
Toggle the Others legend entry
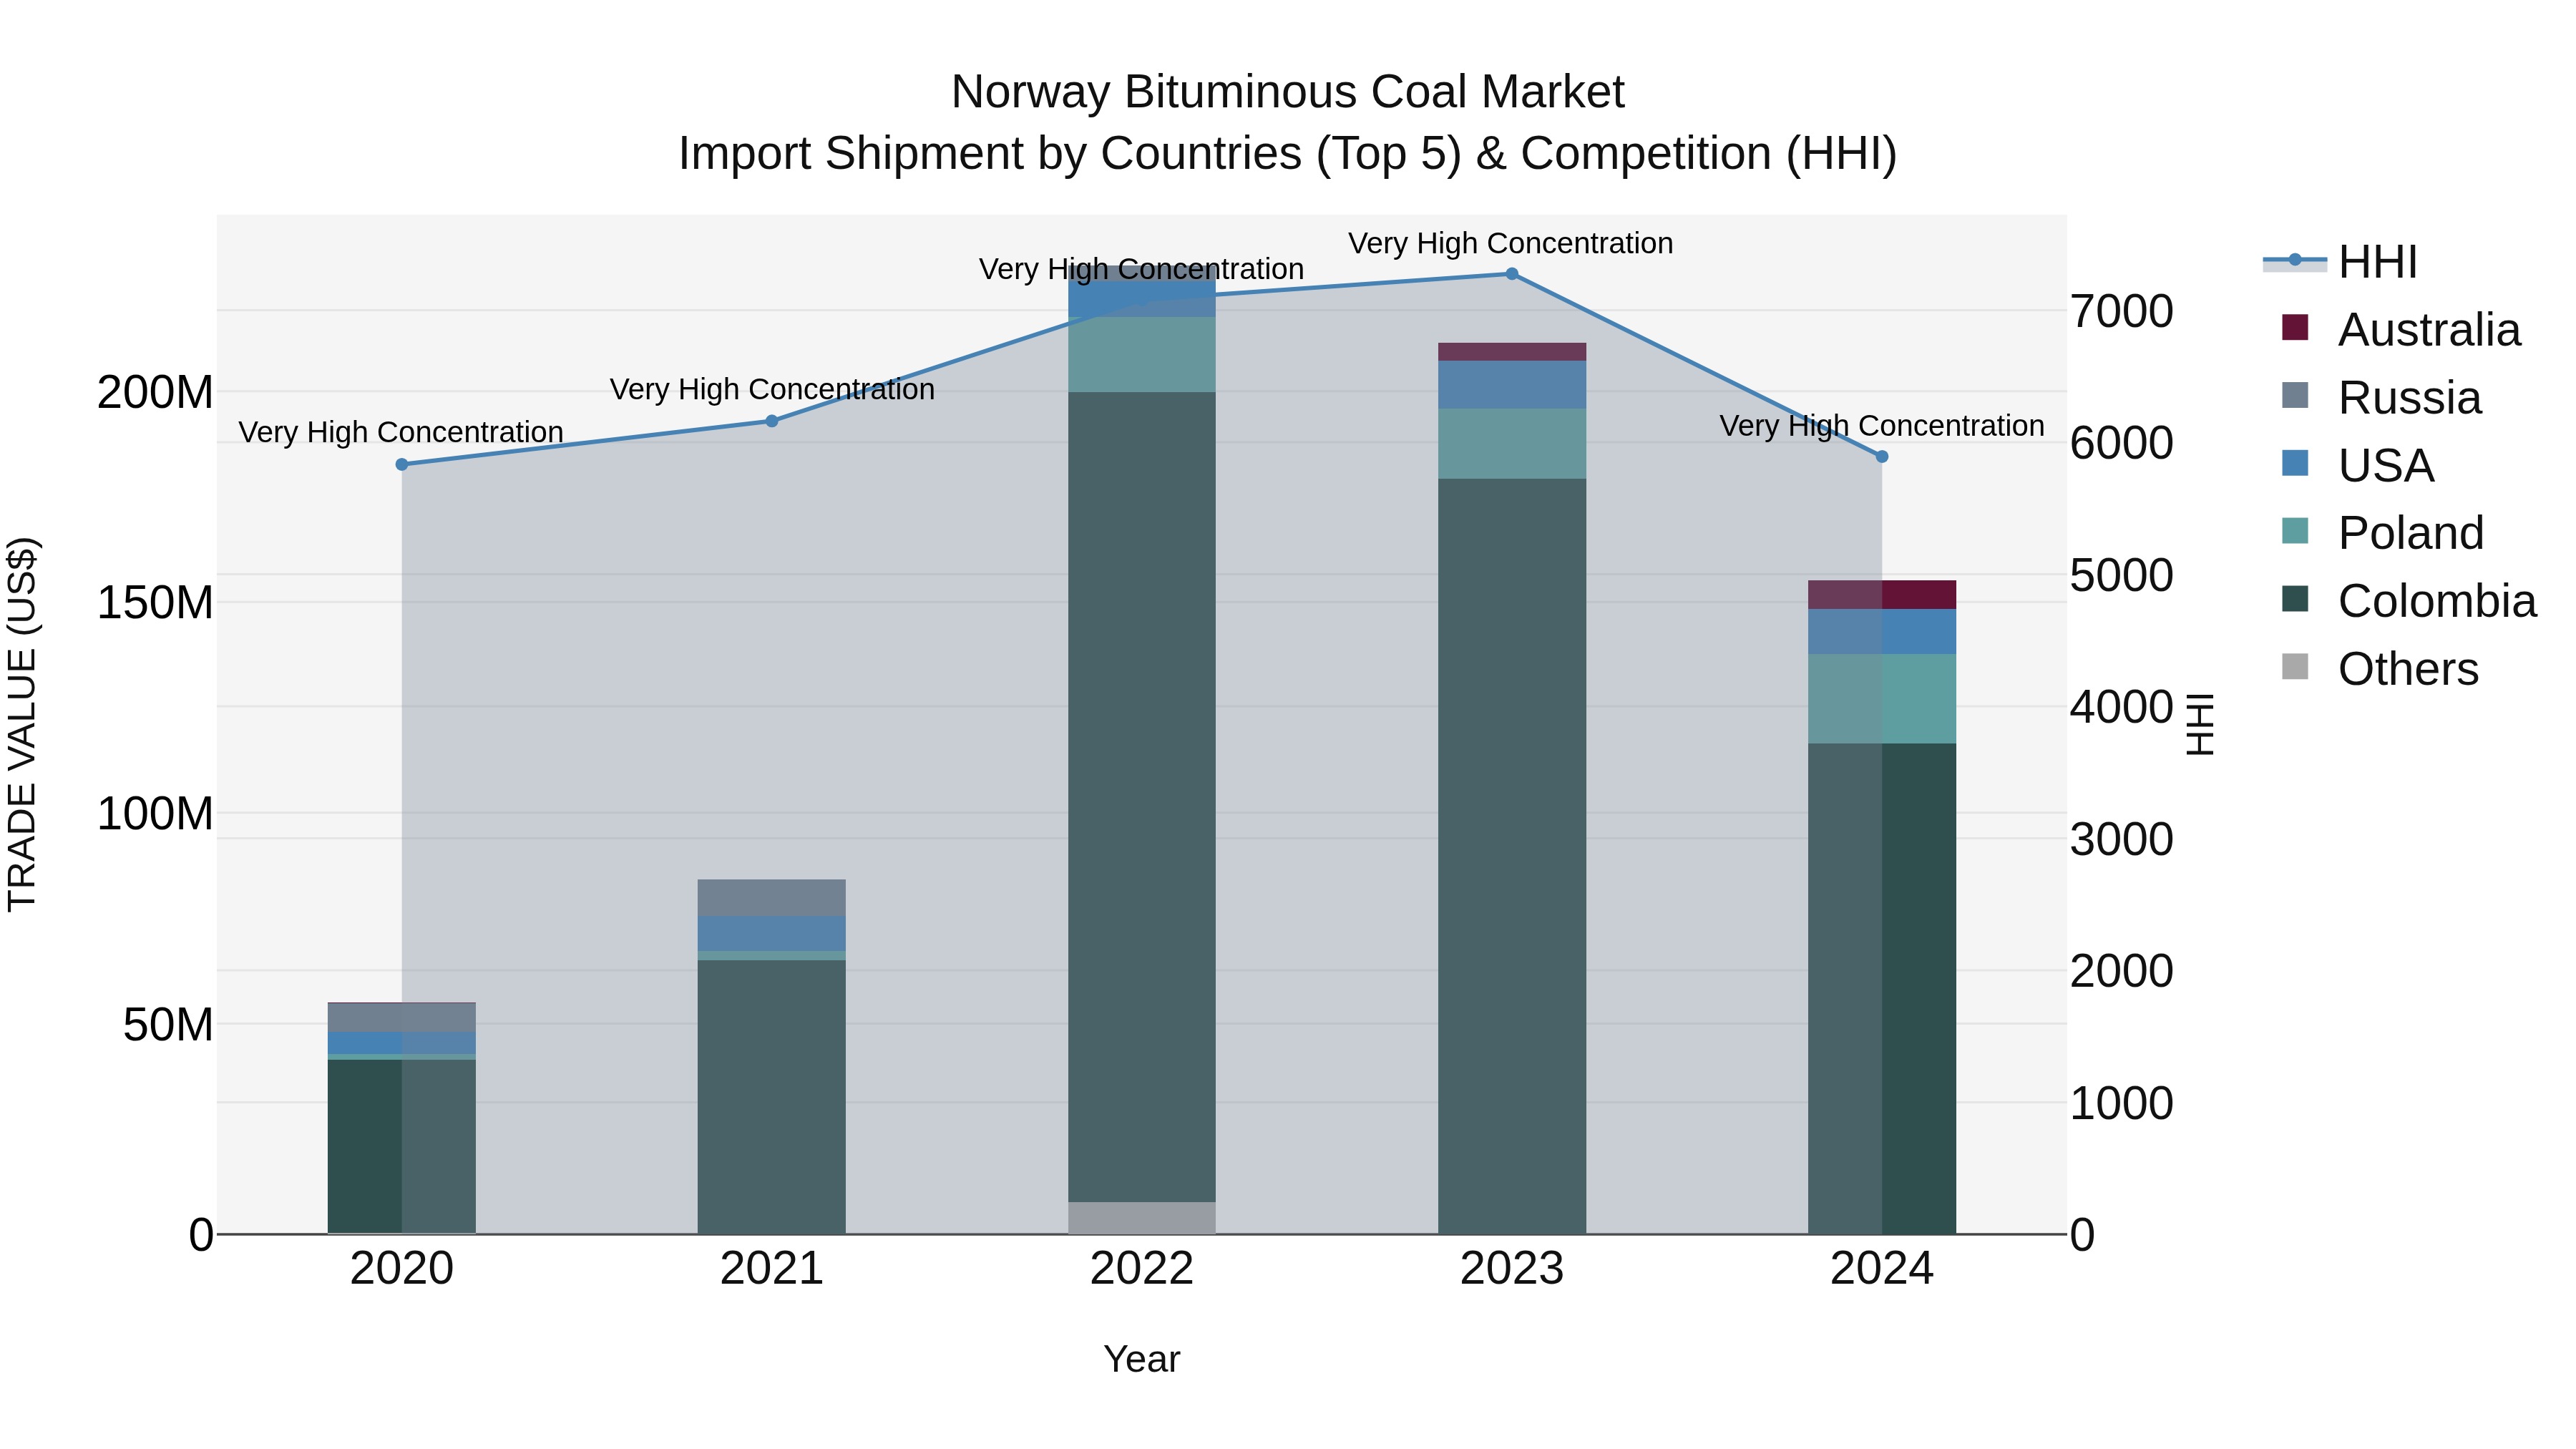[x=2380, y=668]
